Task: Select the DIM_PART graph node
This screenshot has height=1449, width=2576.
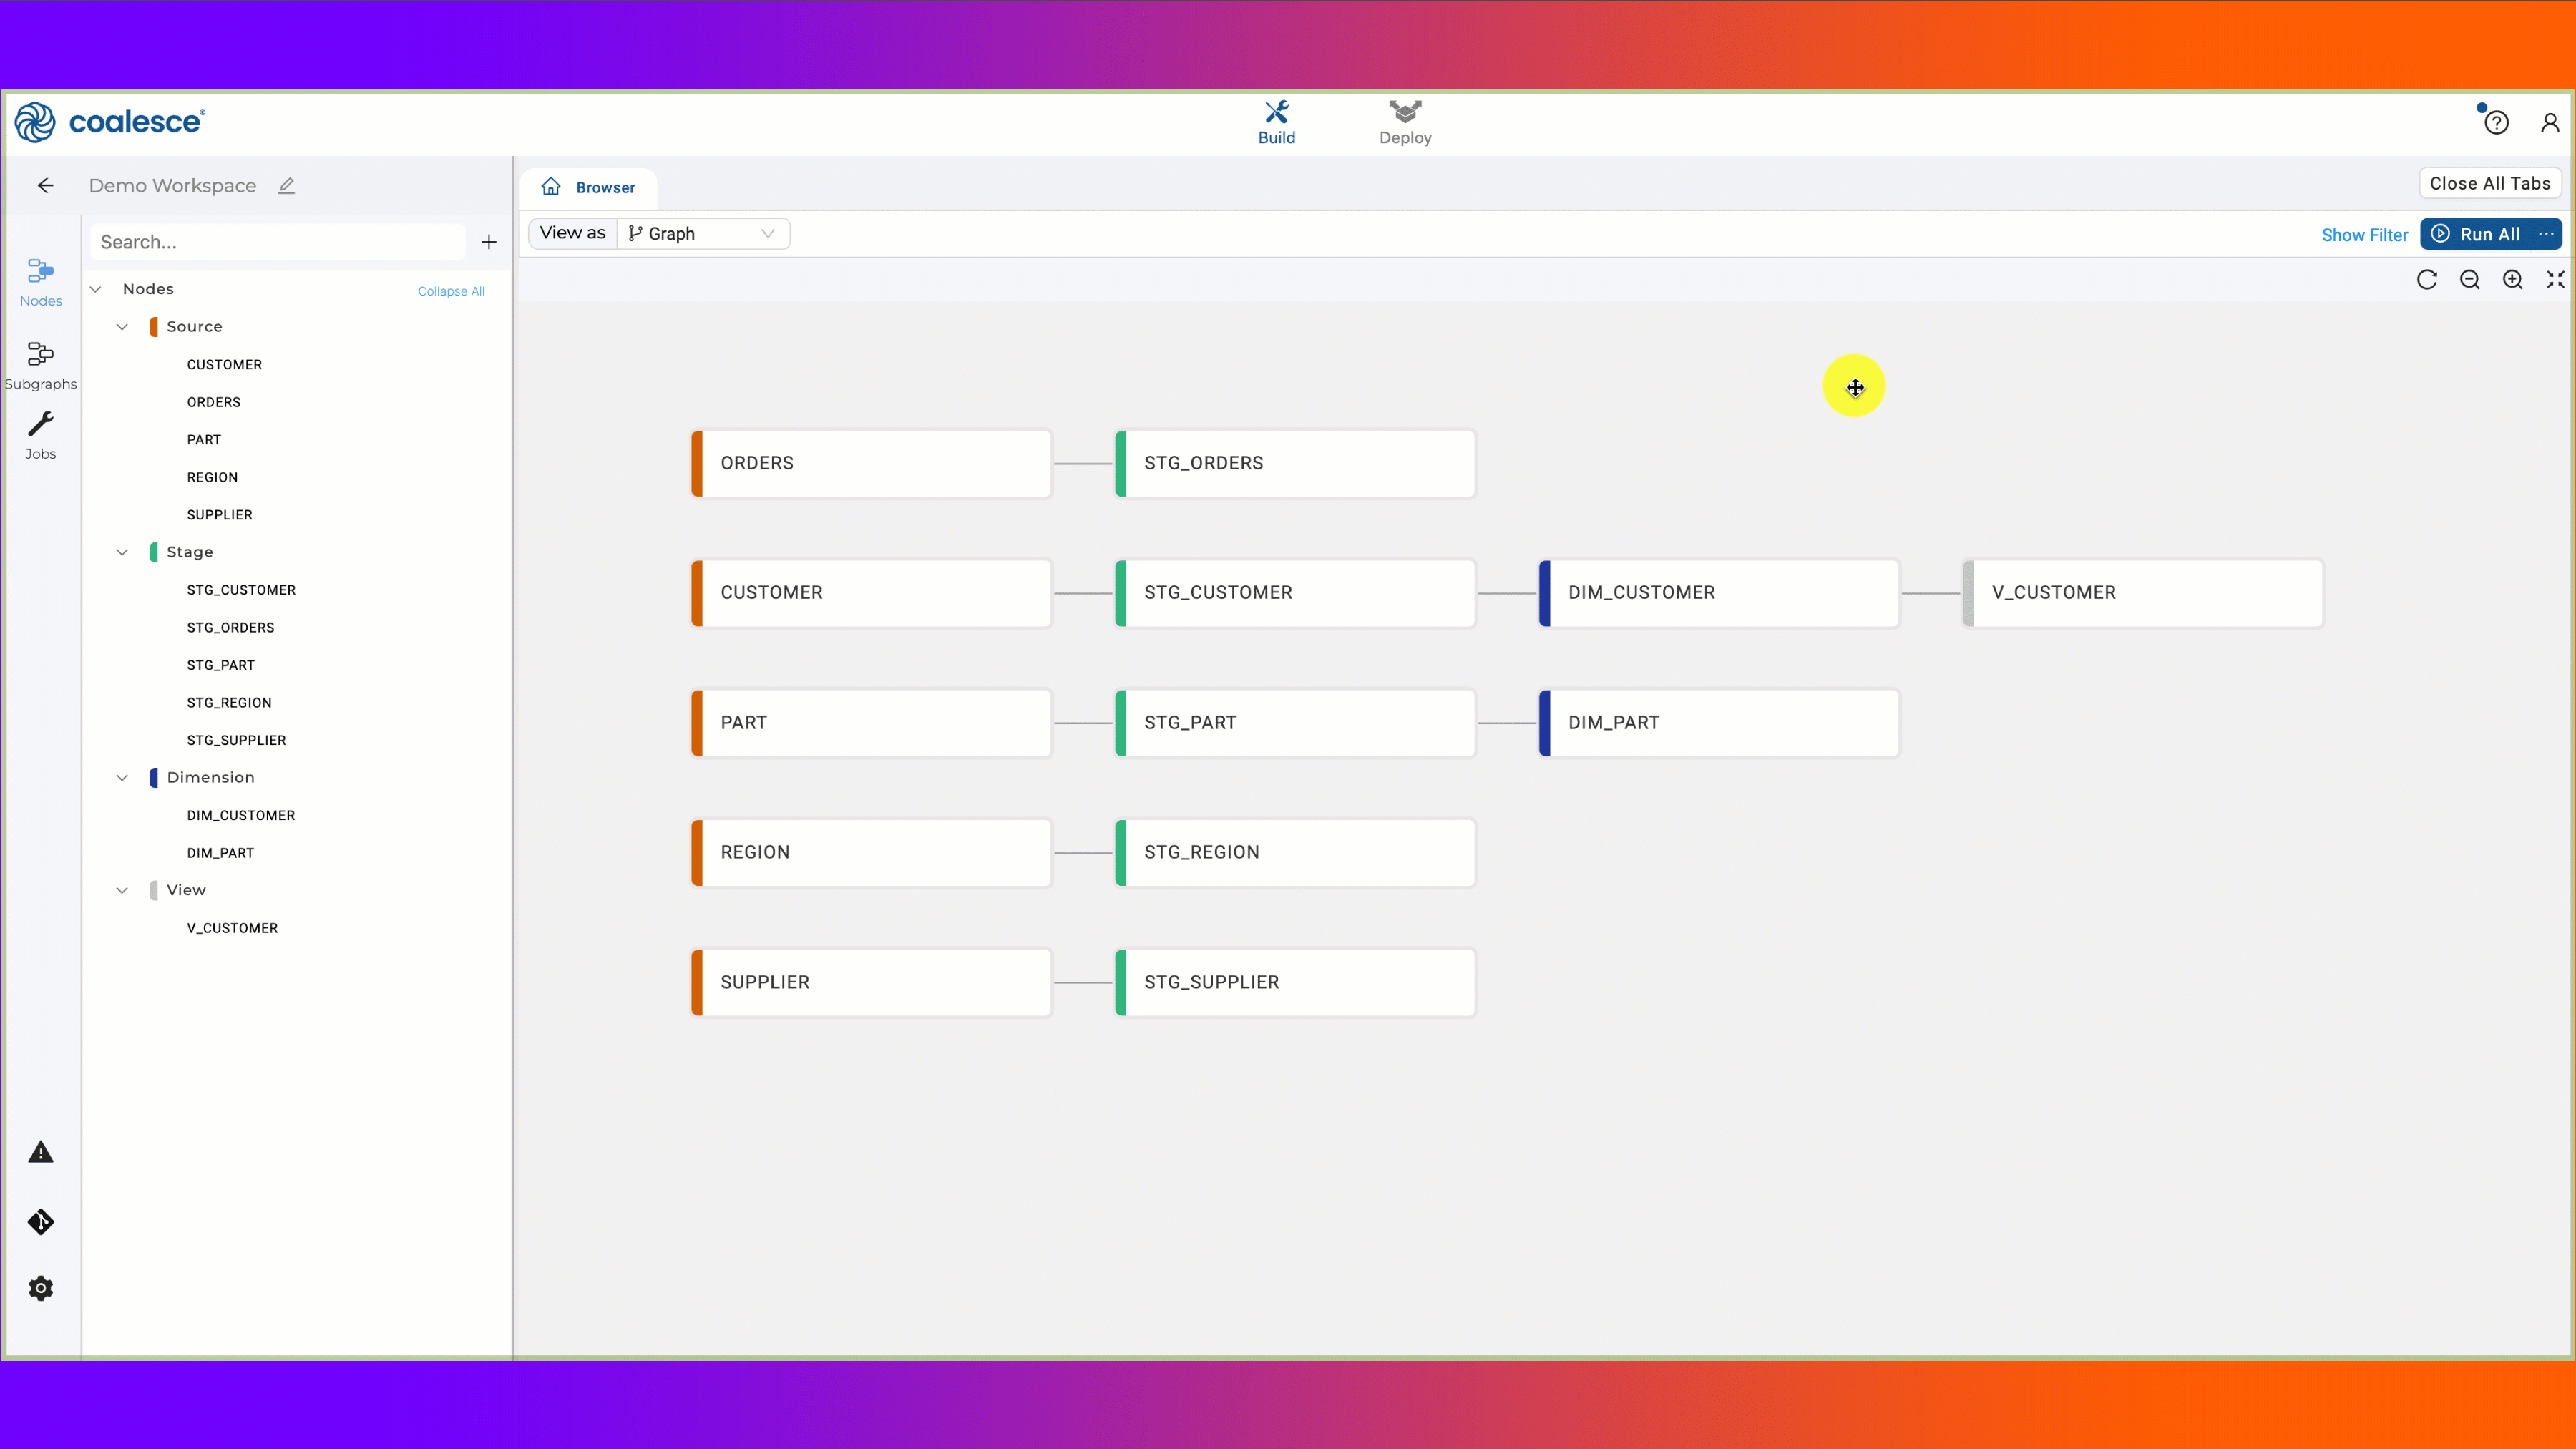Action: coord(1719,723)
